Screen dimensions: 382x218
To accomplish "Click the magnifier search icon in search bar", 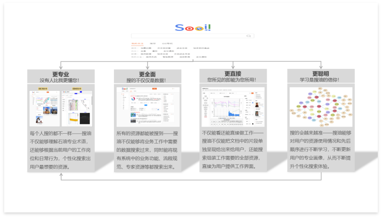I will 248,36.
